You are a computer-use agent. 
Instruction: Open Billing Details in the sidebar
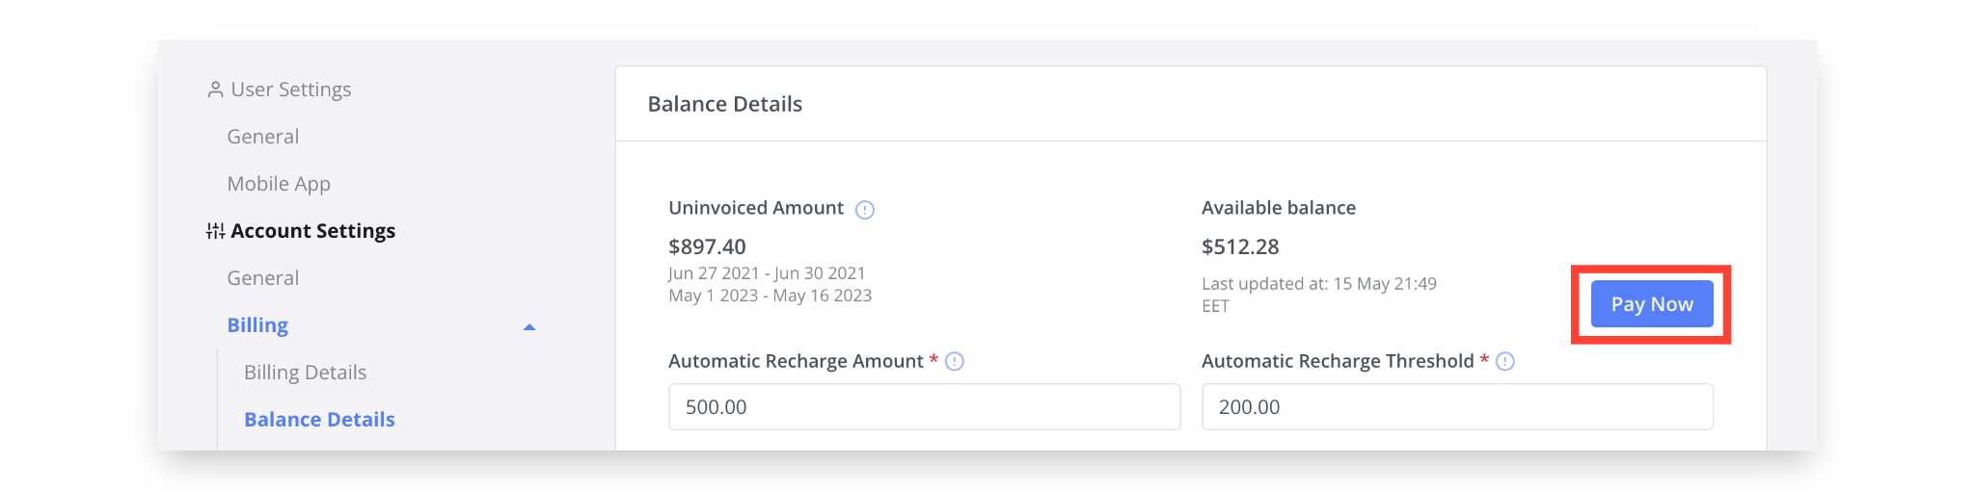pos(305,373)
